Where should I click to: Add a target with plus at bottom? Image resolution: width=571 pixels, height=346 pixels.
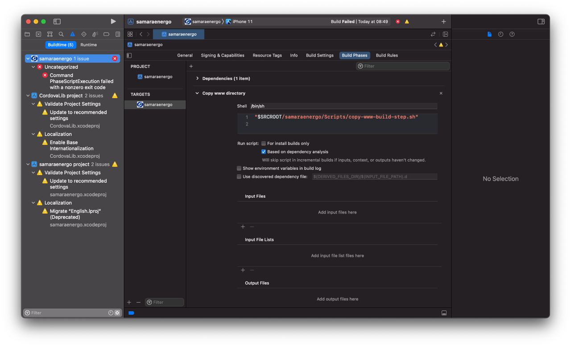[x=129, y=302]
